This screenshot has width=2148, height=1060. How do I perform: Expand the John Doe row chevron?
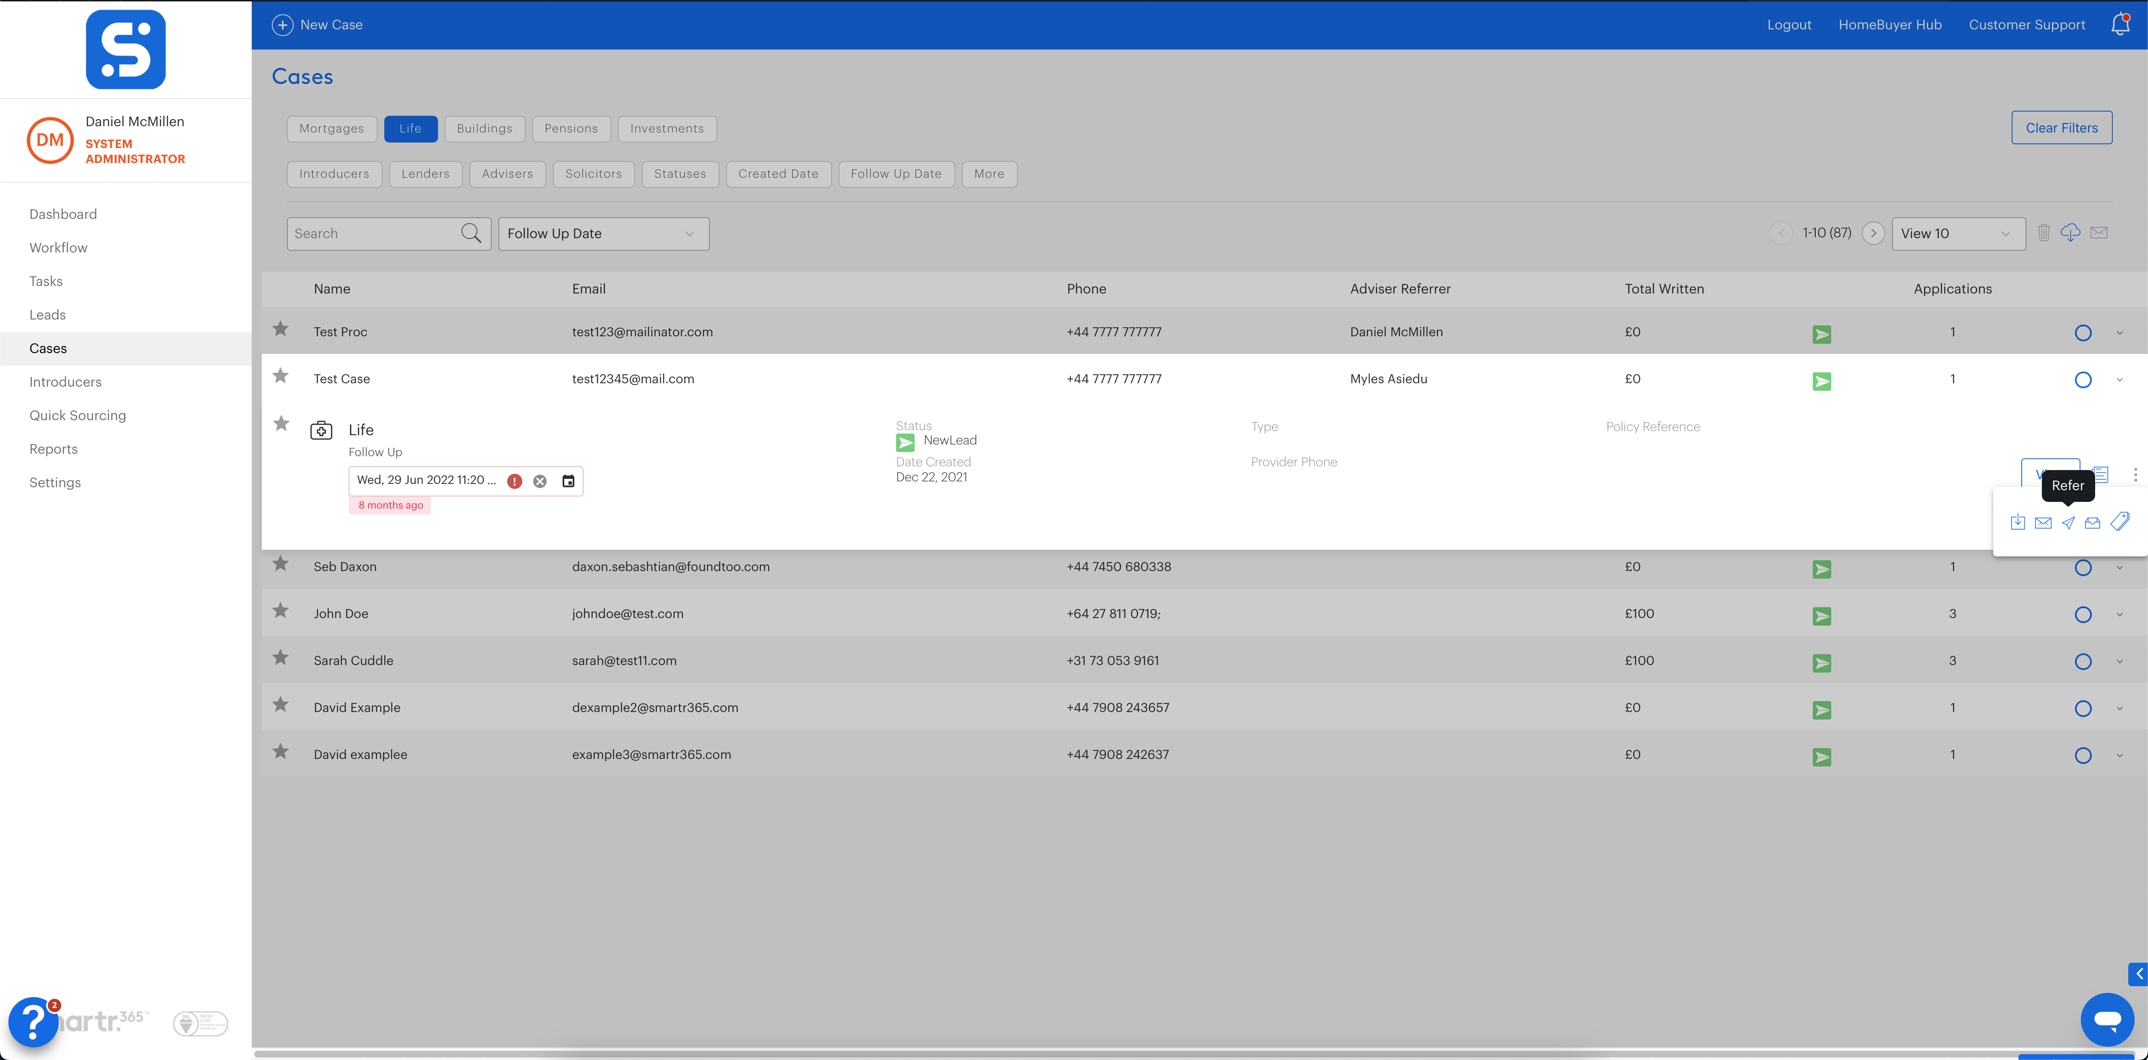[2119, 615]
